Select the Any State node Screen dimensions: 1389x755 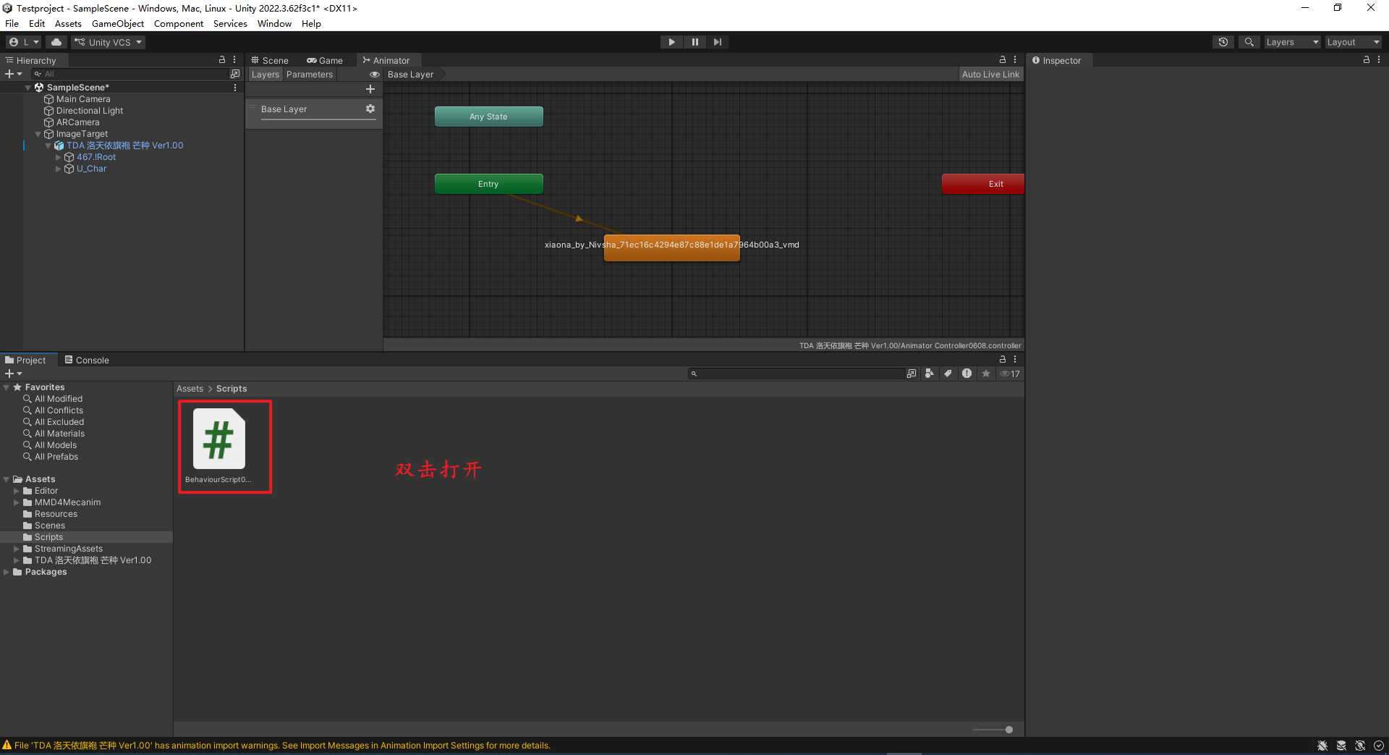[488, 117]
